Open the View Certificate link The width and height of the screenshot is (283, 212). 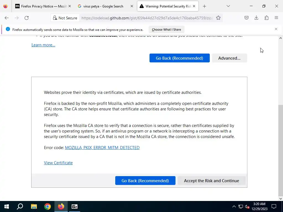coord(58,163)
